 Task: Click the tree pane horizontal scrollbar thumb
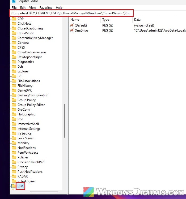(x=44, y=192)
